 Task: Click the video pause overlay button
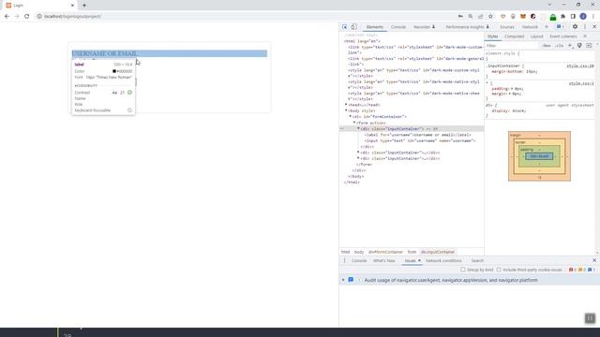[590, 318]
